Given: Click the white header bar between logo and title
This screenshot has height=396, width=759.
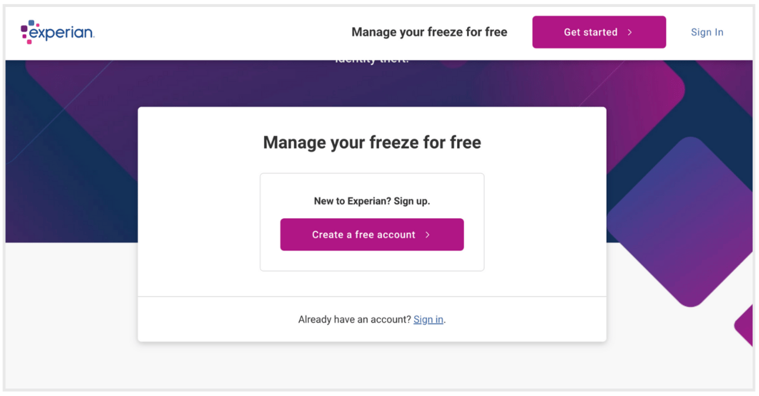Looking at the screenshot, I should click(x=223, y=32).
